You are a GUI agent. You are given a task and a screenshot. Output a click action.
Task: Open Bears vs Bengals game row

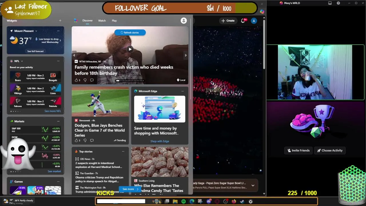(x=35, y=77)
